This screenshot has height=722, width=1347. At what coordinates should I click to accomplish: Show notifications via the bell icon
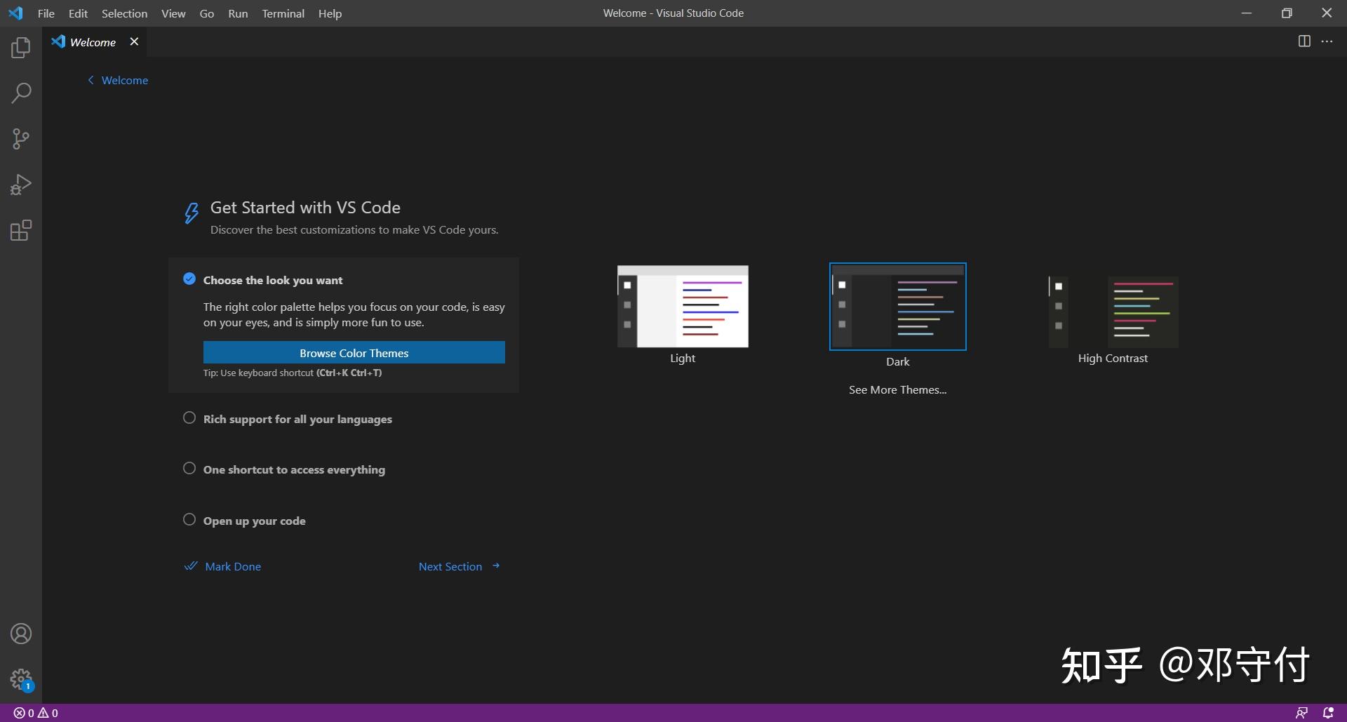(x=1329, y=712)
